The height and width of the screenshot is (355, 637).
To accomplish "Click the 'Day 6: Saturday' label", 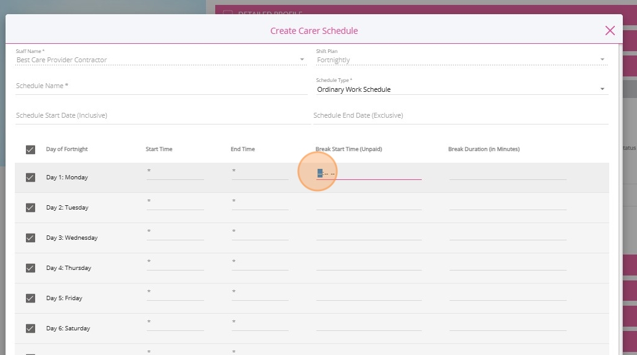I will coord(68,328).
